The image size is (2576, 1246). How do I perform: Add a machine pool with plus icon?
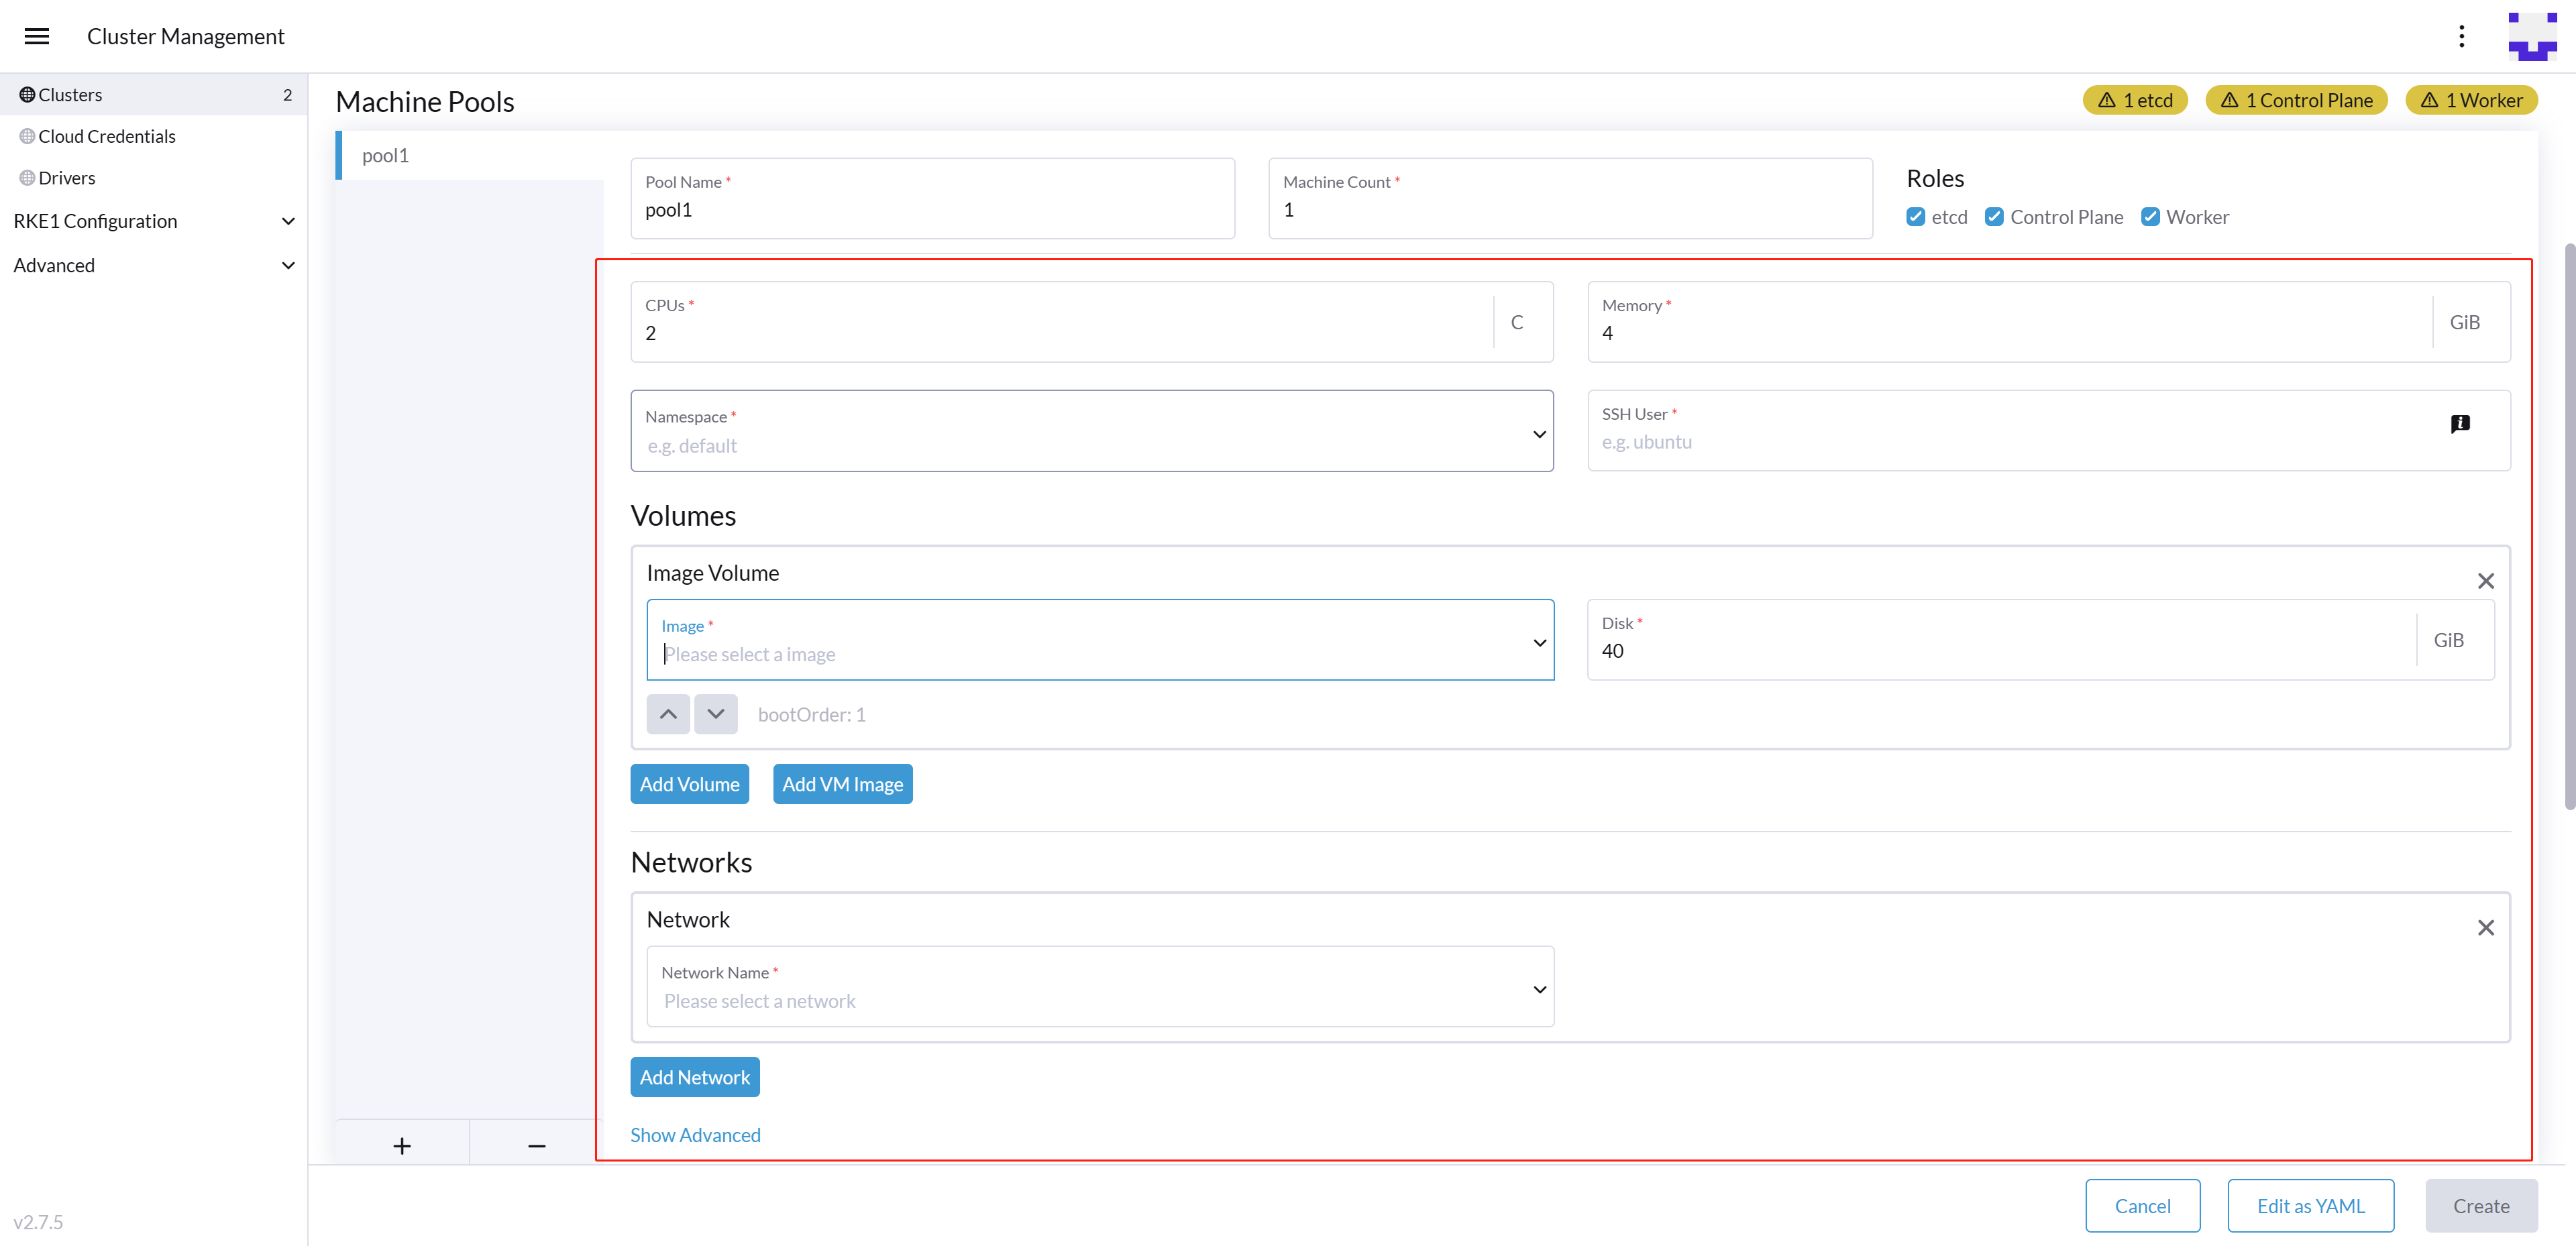point(402,1146)
